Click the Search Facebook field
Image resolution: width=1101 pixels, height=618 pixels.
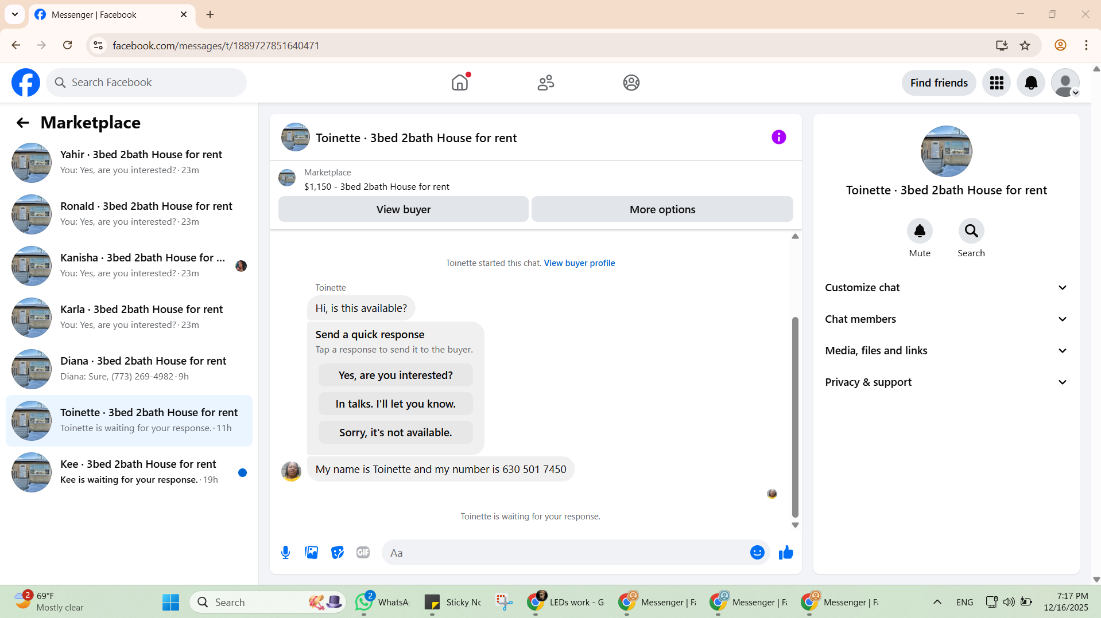point(146,83)
